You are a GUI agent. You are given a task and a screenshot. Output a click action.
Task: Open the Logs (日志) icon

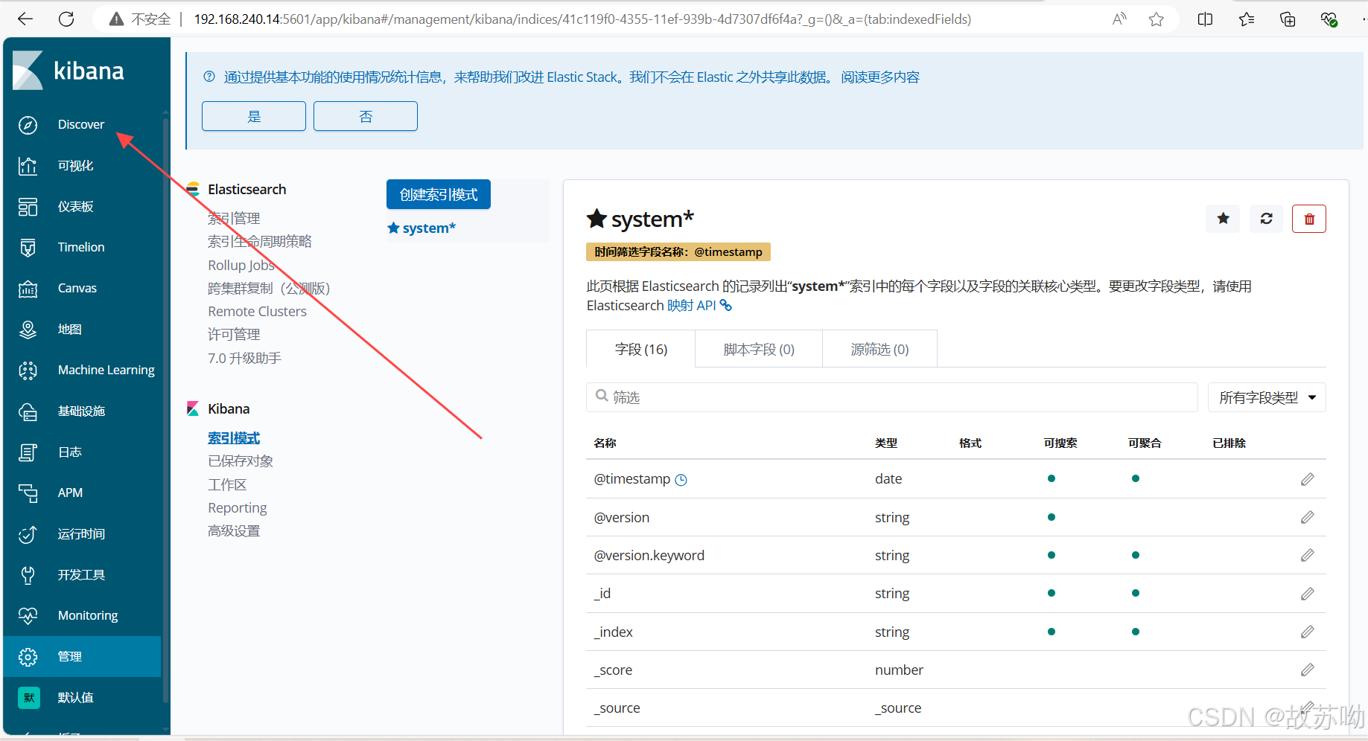click(28, 452)
